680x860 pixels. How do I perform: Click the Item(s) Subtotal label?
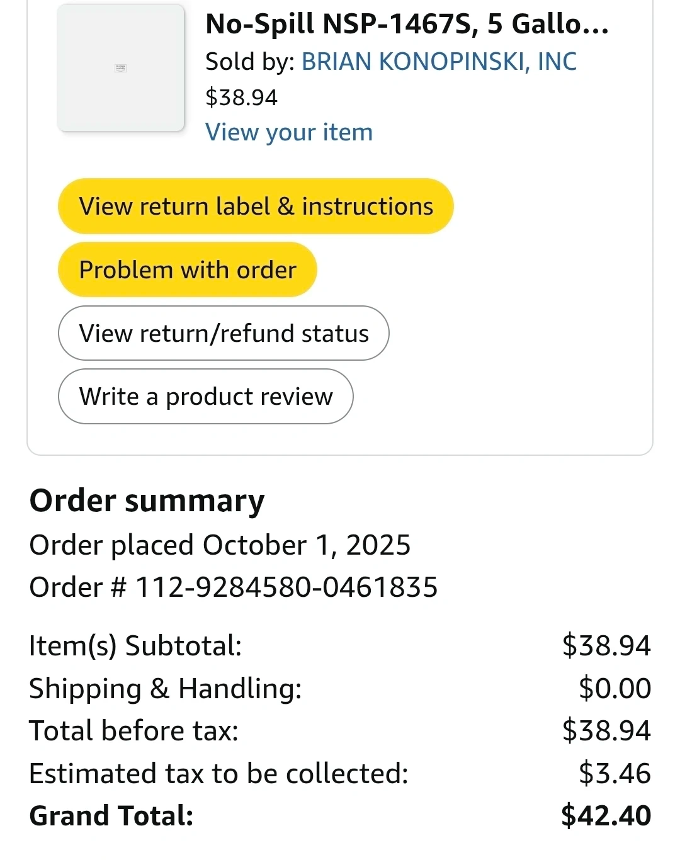[135, 646]
